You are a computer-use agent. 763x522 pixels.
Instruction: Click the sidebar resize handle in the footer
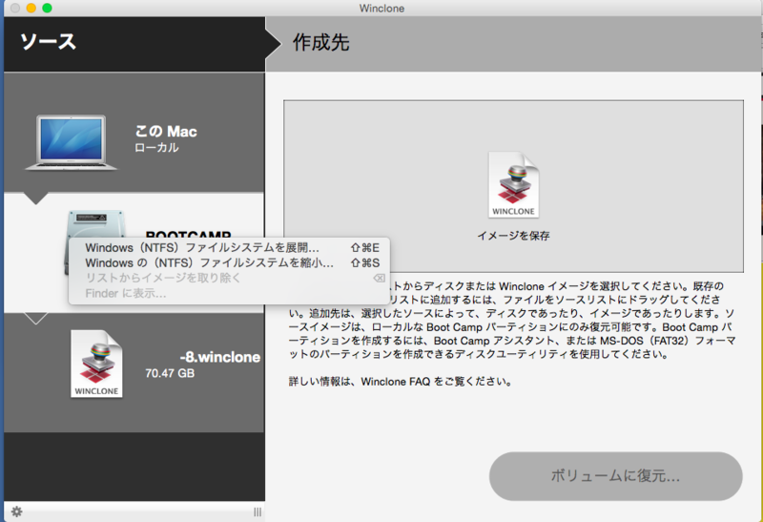pos(258,512)
